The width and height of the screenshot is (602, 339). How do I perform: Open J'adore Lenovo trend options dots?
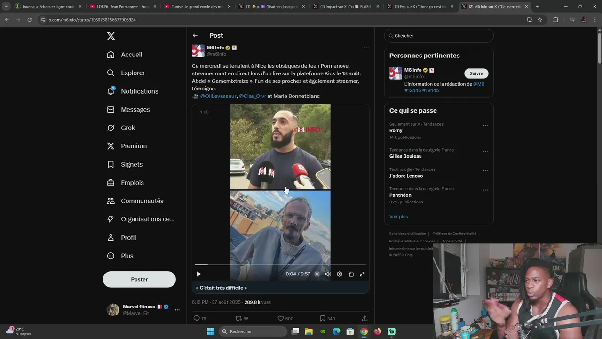point(485,171)
